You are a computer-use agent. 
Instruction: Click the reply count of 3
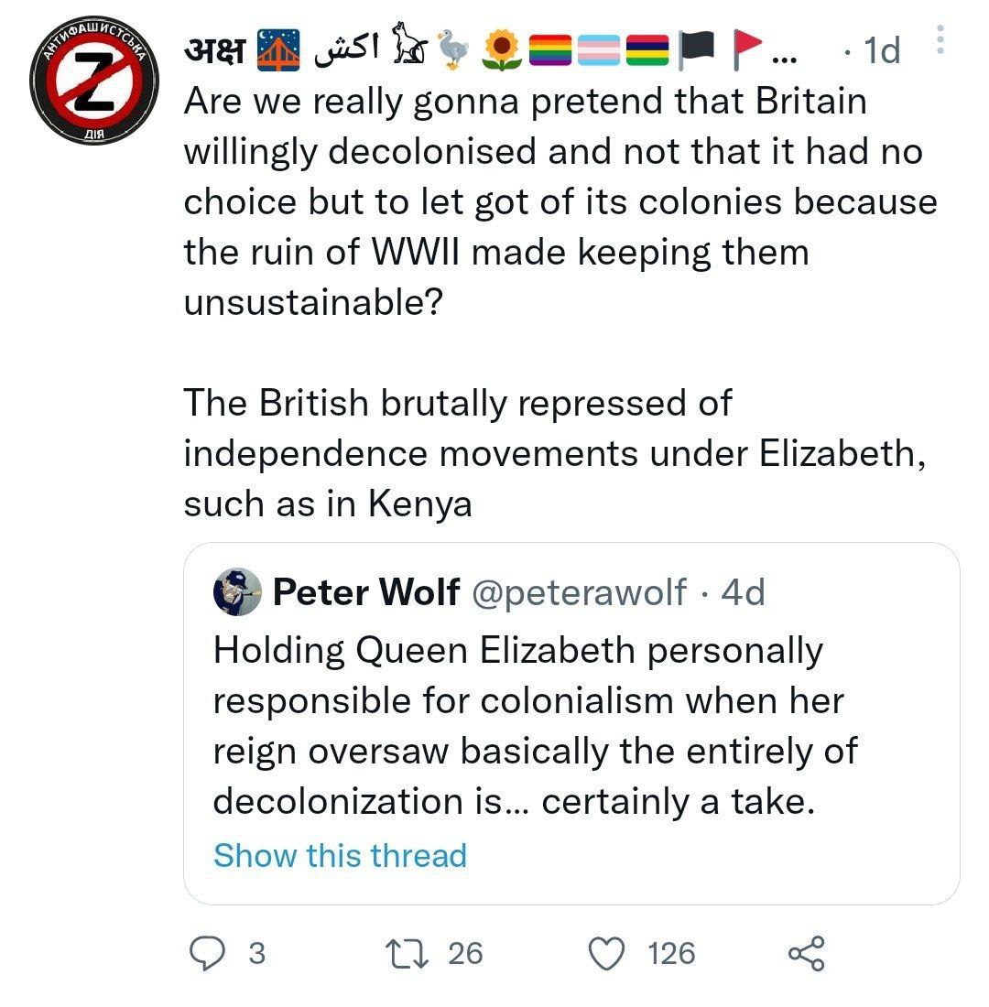pos(257,953)
